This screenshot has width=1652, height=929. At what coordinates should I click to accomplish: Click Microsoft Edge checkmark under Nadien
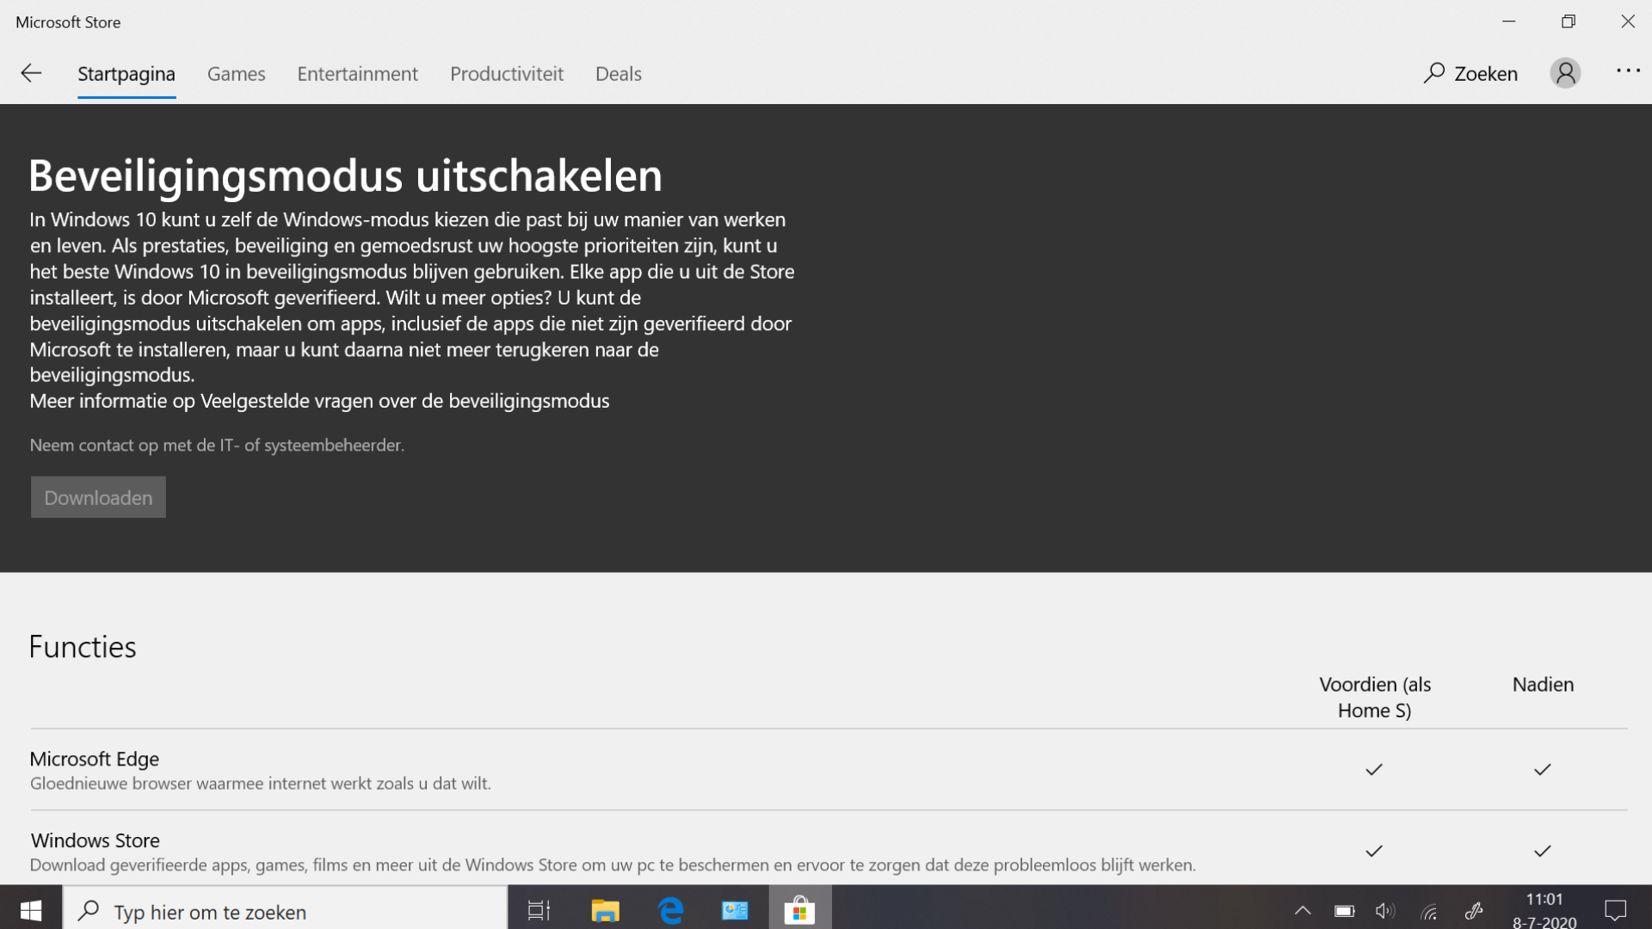[x=1543, y=770]
